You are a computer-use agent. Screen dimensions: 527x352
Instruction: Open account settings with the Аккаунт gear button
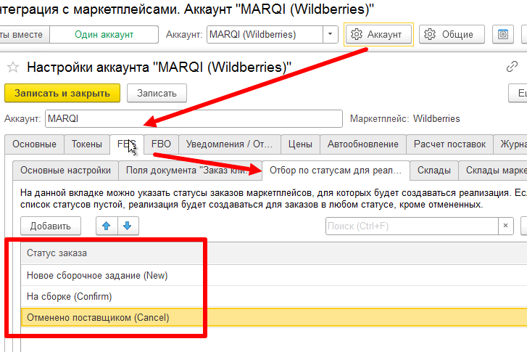click(x=379, y=34)
